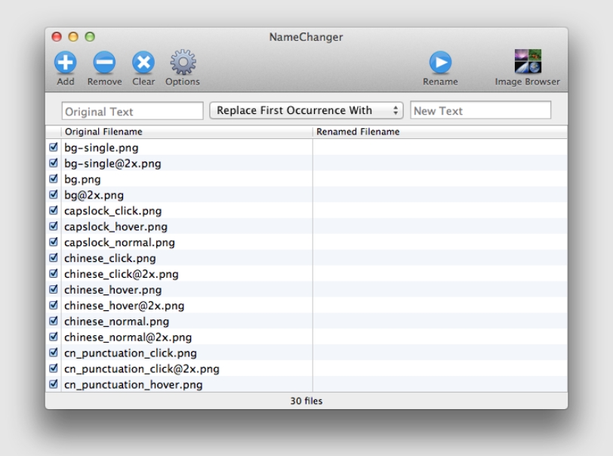Click the Add files toolbar icon

pos(65,63)
